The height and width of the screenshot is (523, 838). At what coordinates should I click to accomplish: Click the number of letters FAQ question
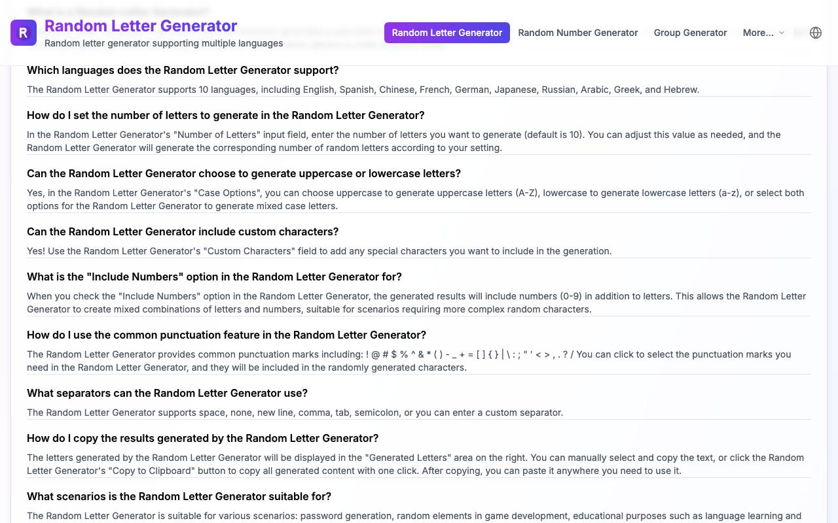[226, 115]
